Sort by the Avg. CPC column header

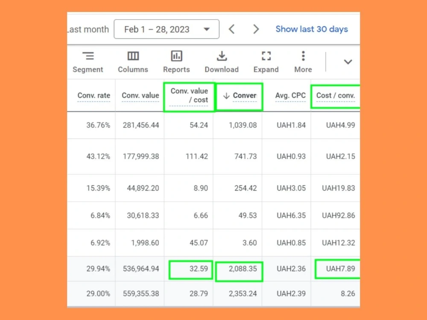290,96
